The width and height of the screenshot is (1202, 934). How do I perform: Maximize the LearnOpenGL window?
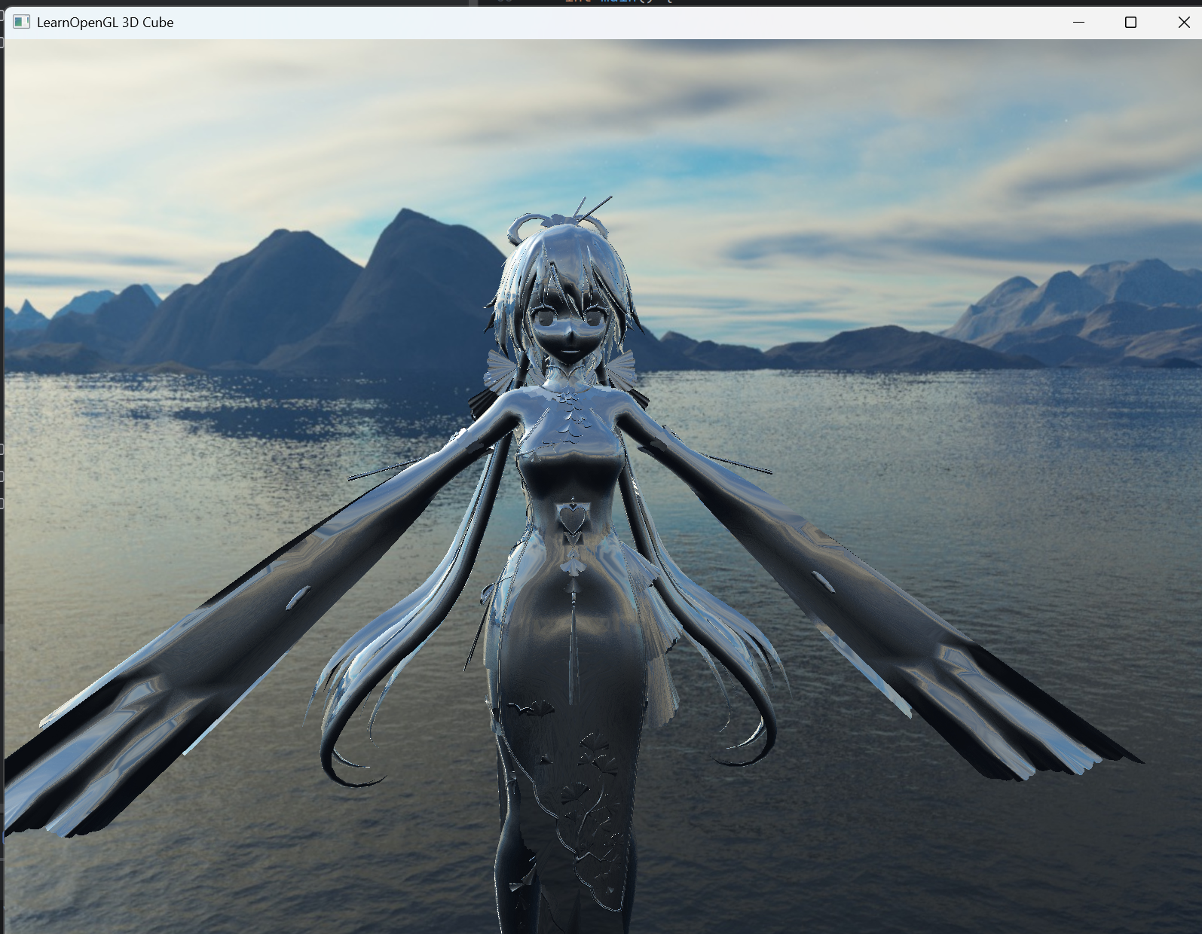point(1130,22)
